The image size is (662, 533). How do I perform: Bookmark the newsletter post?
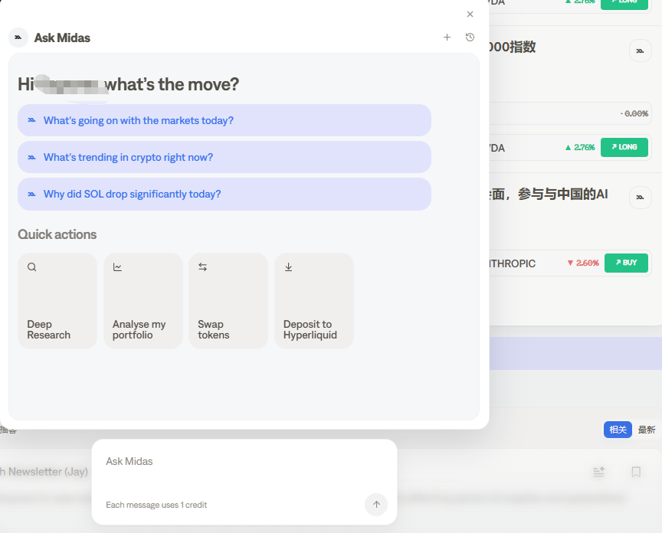point(636,472)
